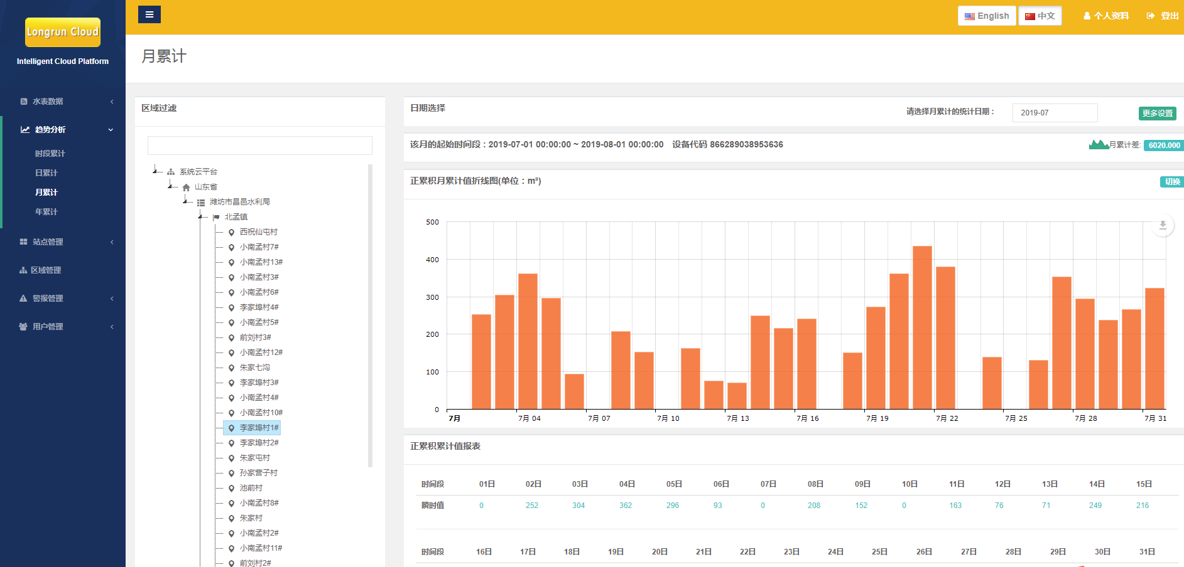Click the 个人资料 user profile icon
Image resolution: width=1184 pixels, height=567 pixels.
point(1087,16)
